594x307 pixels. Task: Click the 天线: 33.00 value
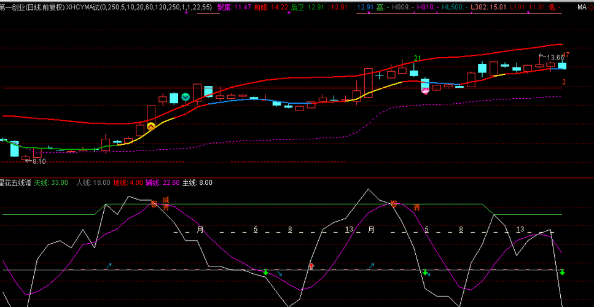(51, 182)
